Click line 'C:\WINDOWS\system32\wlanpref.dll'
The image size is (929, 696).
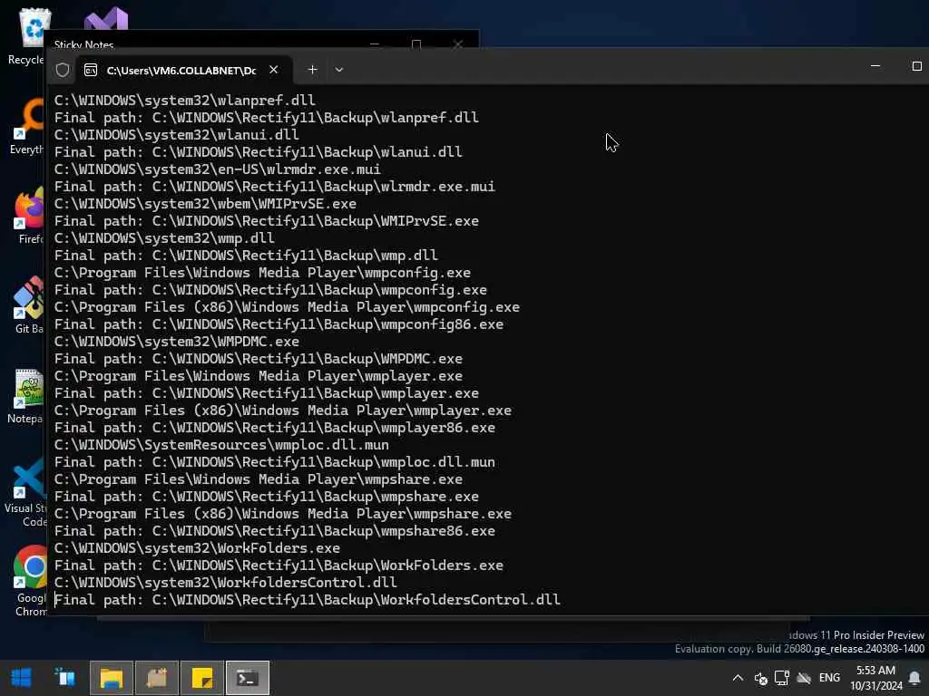(185, 101)
